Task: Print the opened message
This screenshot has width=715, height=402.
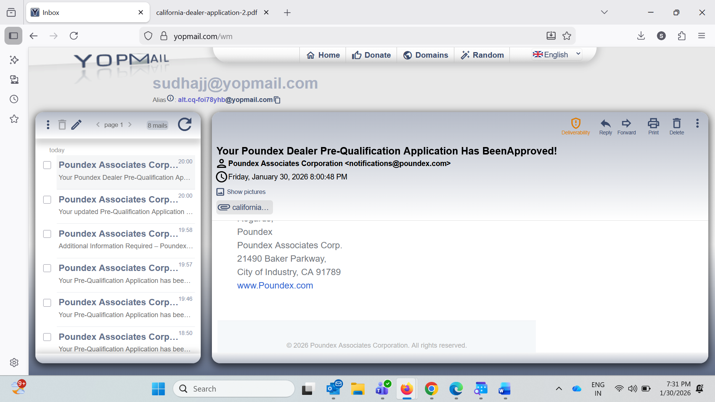Action: 653,126
